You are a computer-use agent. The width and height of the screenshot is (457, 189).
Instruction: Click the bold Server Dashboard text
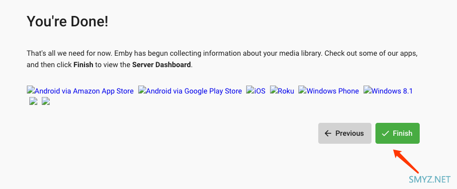point(162,65)
